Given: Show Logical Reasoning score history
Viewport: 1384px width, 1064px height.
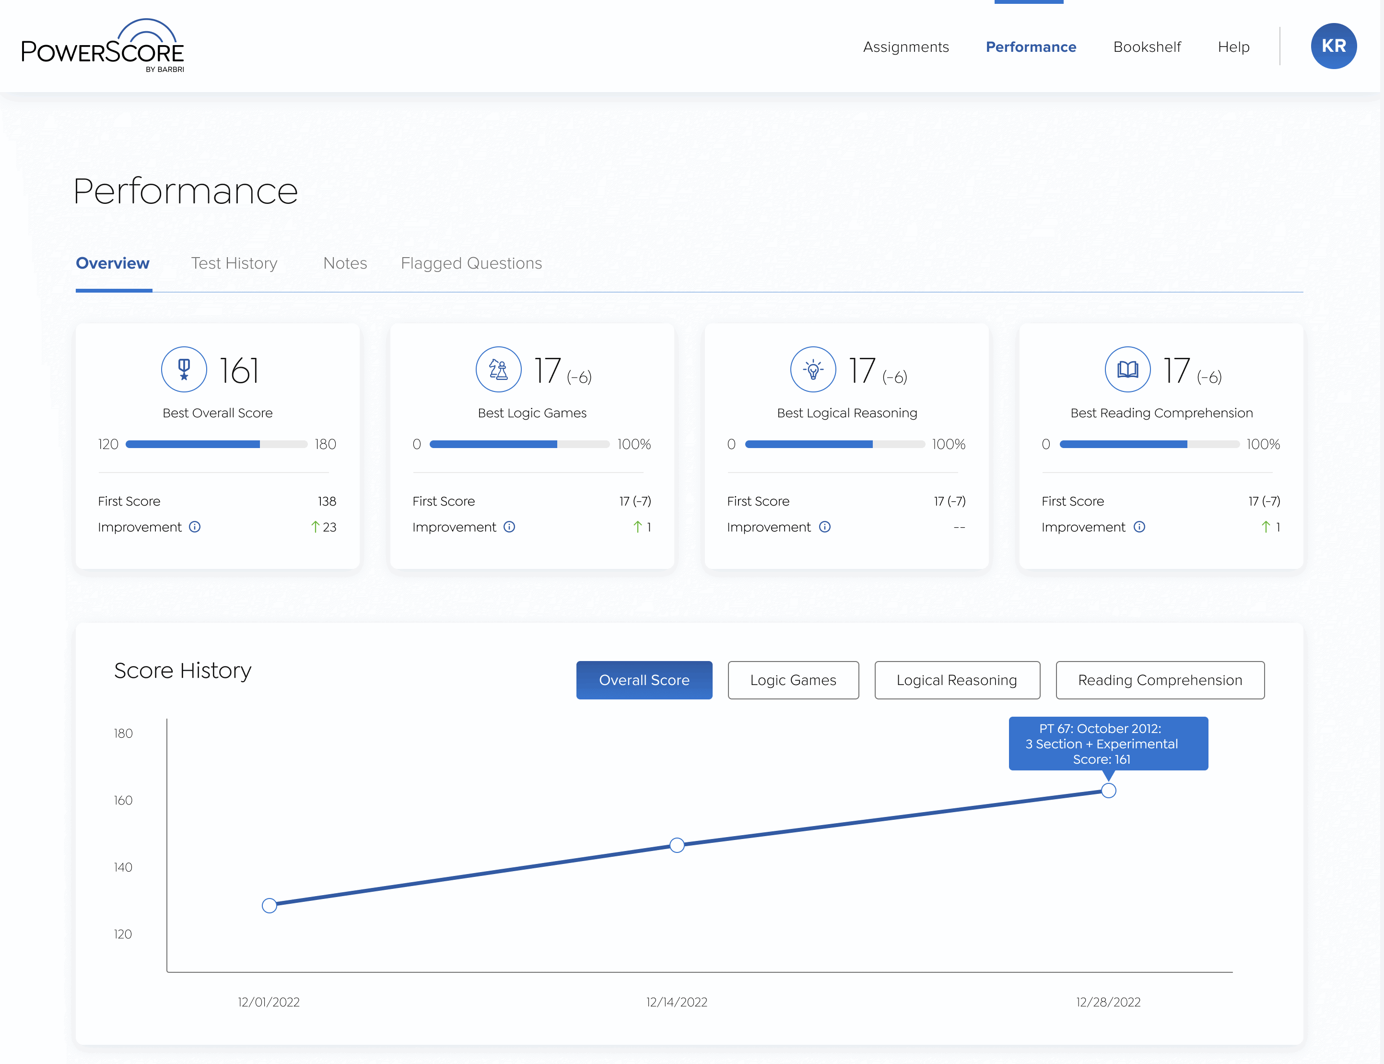Looking at the screenshot, I should pyautogui.click(x=957, y=680).
